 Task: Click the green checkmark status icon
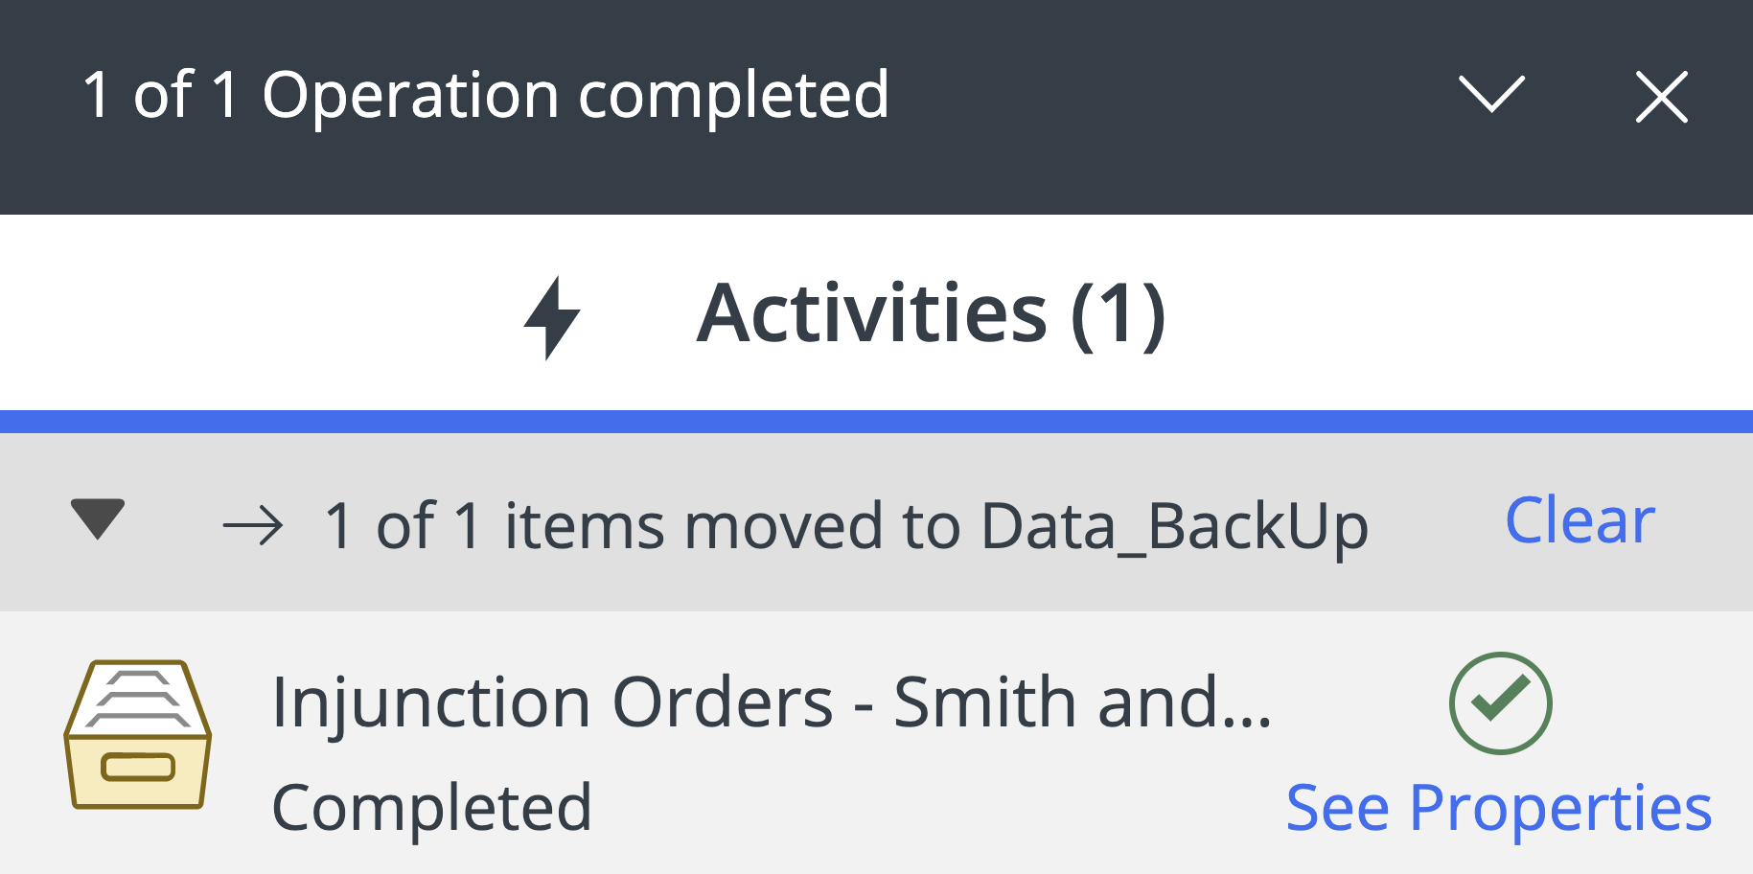click(x=1500, y=702)
